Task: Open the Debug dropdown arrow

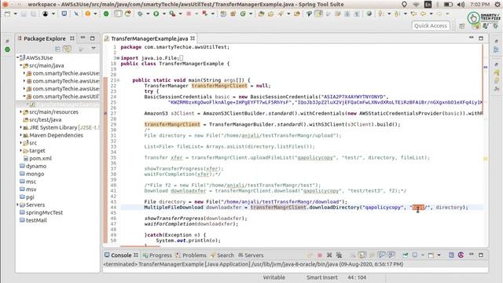Action: coord(148,14)
